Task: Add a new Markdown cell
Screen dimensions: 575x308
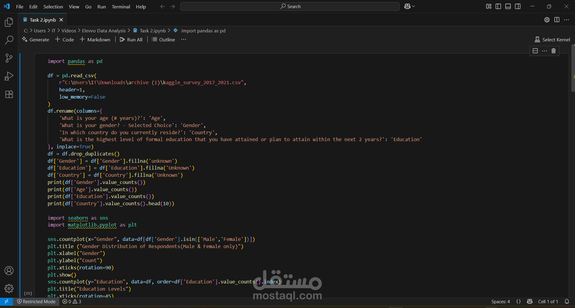Action: pos(95,40)
